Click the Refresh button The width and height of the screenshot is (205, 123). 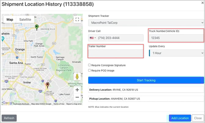coord(9,118)
